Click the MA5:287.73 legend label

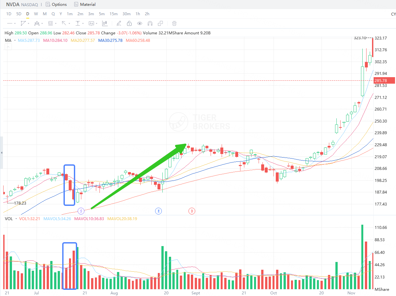(x=29, y=41)
